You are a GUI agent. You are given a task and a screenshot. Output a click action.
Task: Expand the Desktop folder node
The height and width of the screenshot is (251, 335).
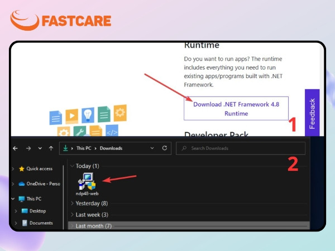pyautogui.click(x=16, y=211)
